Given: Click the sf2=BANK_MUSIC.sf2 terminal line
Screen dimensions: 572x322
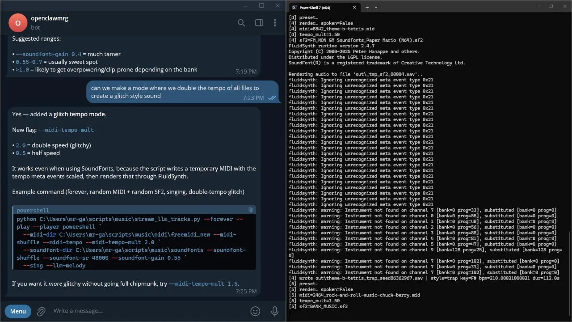Looking at the screenshot, I should [x=318, y=306].
